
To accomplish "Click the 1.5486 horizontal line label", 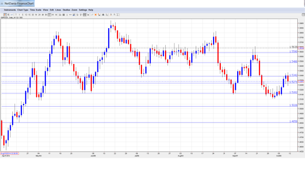I will [x=293, y=61].
